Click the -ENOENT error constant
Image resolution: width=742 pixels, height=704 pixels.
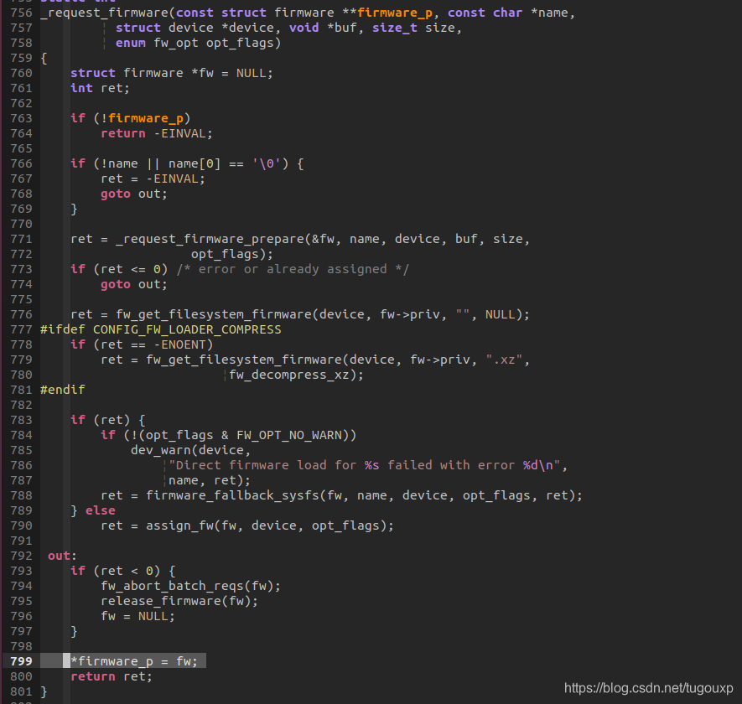pyautogui.click(x=179, y=345)
